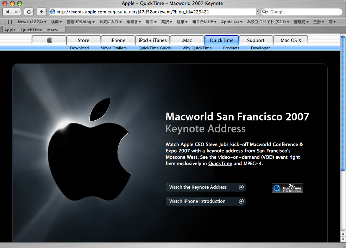
Task: Open the bookmarks library book icon
Action: click(x=8, y=22)
